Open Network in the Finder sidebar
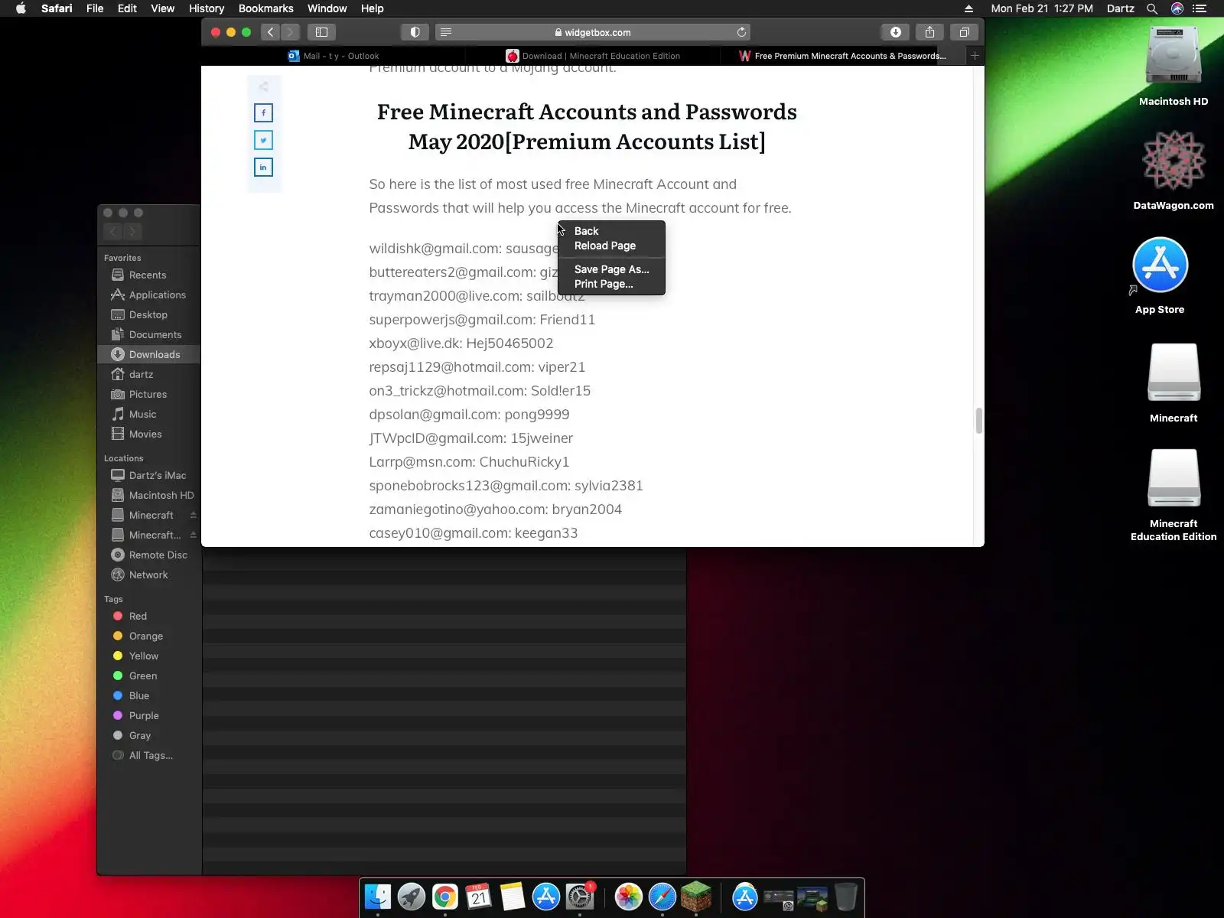The width and height of the screenshot is (1224, 918). [148, 575]
